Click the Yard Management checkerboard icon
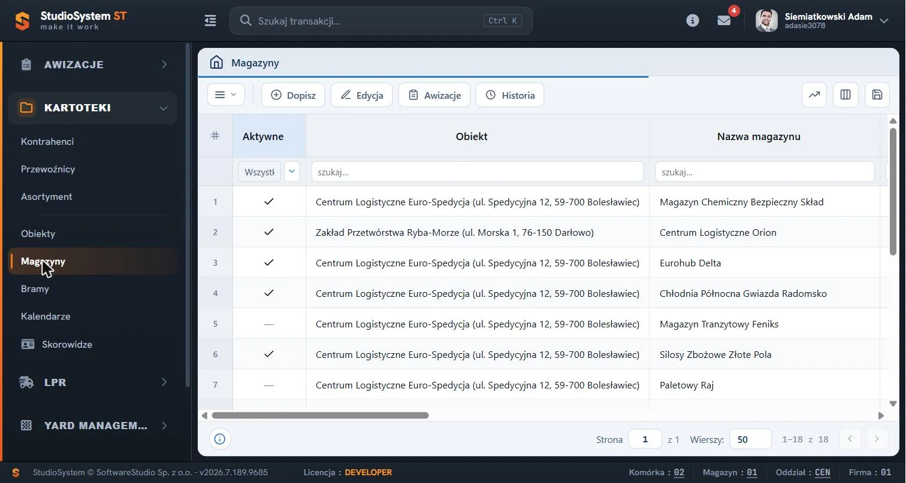The width and height of the screenshot is (906, 483). pos(26,426)
